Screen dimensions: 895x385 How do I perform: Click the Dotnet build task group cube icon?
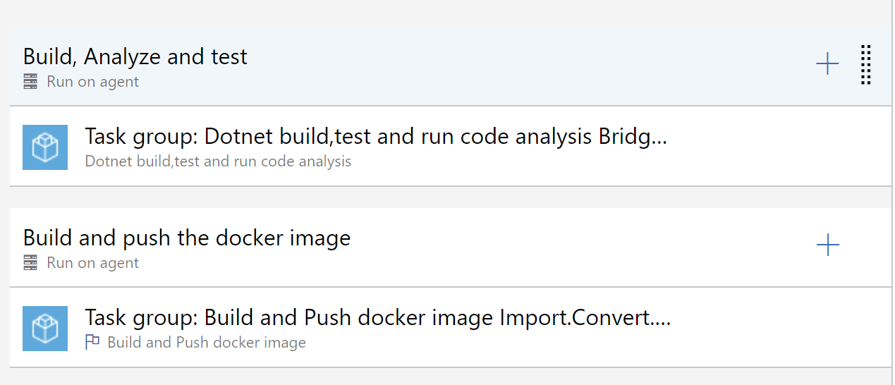[45, 147]
